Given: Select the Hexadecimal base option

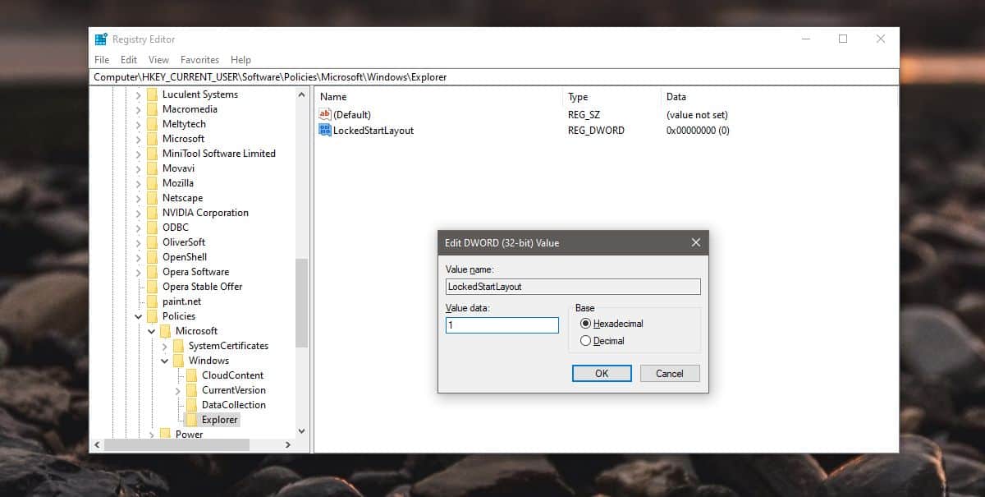Looking at the screenshot, I should pos(585,324).
